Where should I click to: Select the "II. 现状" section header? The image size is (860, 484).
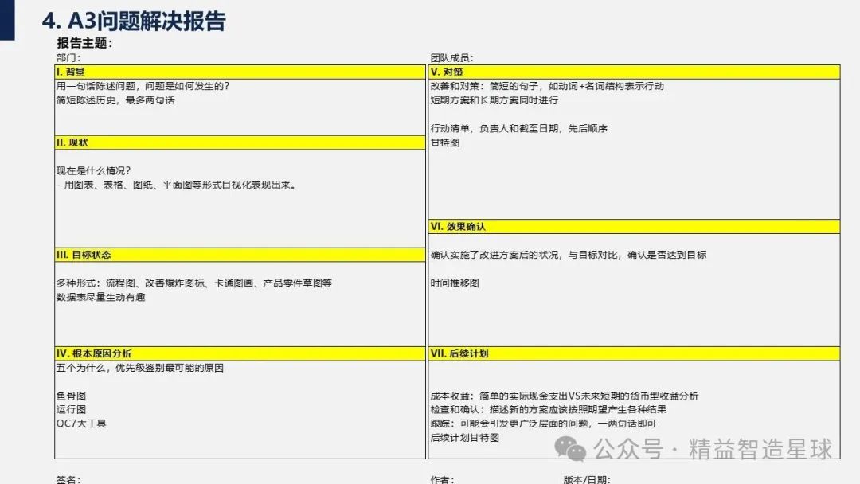point(240,142)
